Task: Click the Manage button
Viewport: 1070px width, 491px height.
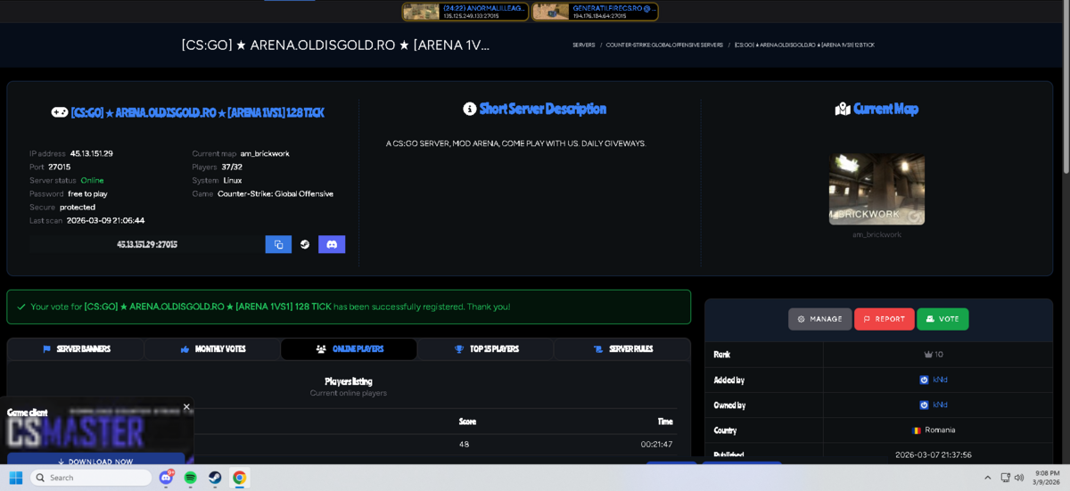Action: point(819,319)
